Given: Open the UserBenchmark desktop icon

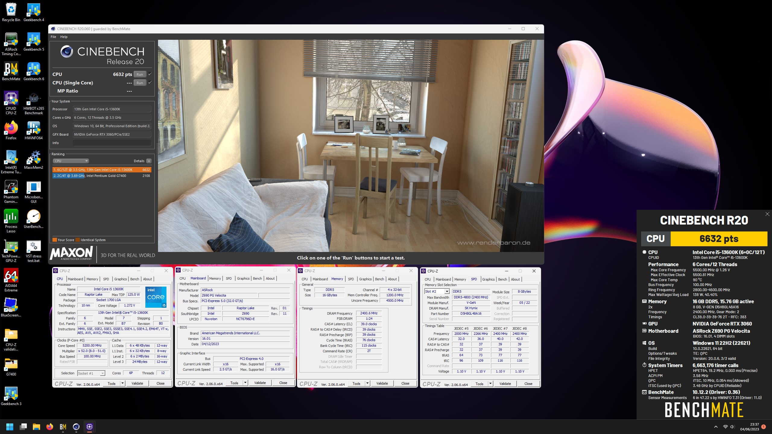Looking at the screenshot, I should coord(34,219).
